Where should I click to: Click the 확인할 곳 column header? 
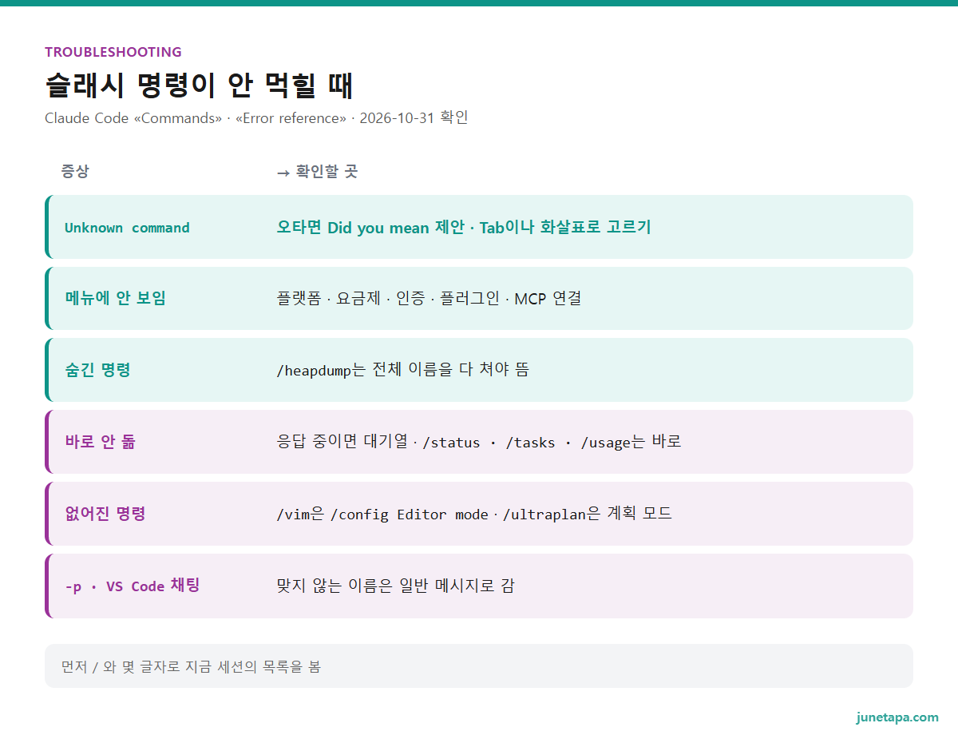[317, 171]
